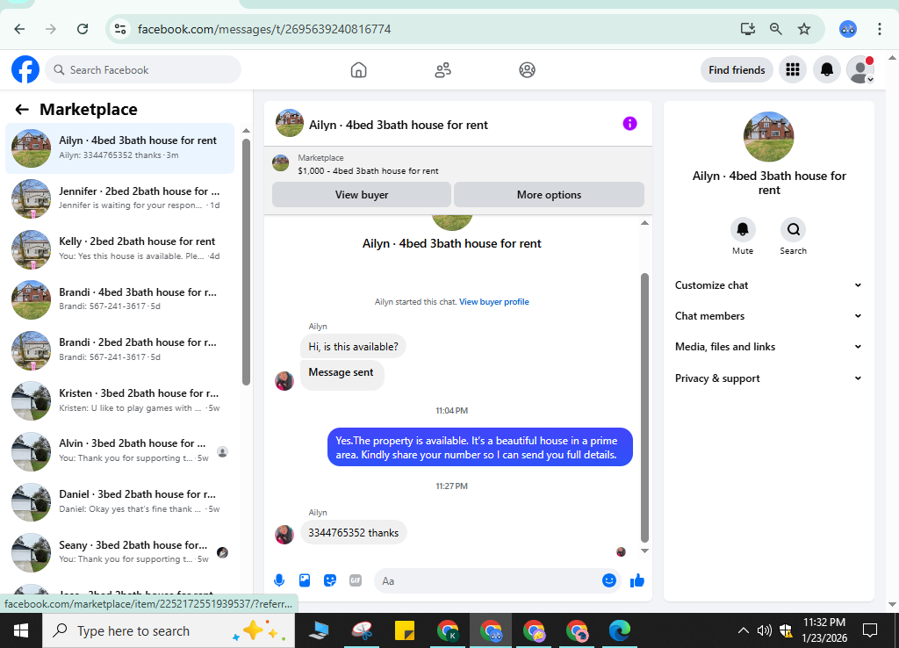Expand the Customize chat section
The image size is (899, 648).
768,285
